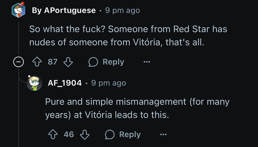Click the comment text mentioning mismanagement at Vitória
Screen dimensions: 258x147
point(137,108)
